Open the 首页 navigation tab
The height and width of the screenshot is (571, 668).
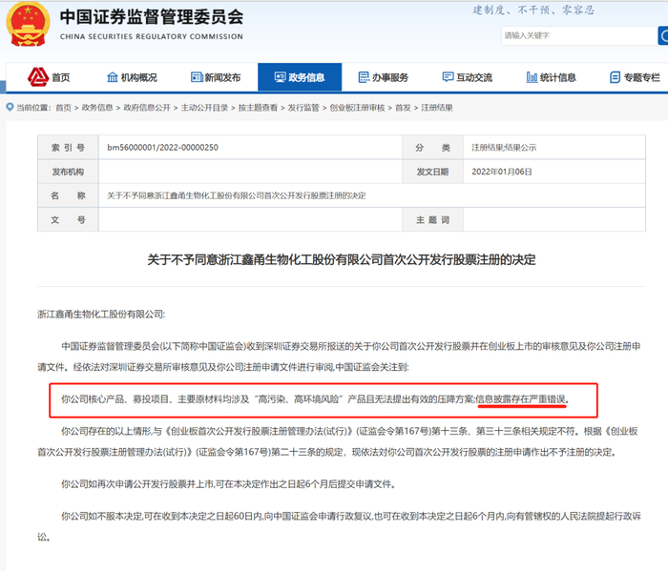(49, 77)
